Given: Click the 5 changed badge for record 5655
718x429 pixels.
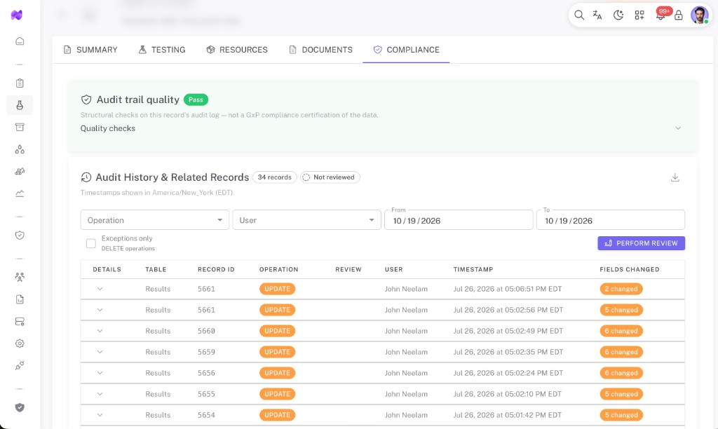Looking at the screenshot, I should click(x=621, y=394).
